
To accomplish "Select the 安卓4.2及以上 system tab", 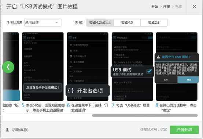I will click(x=100, y=23).
